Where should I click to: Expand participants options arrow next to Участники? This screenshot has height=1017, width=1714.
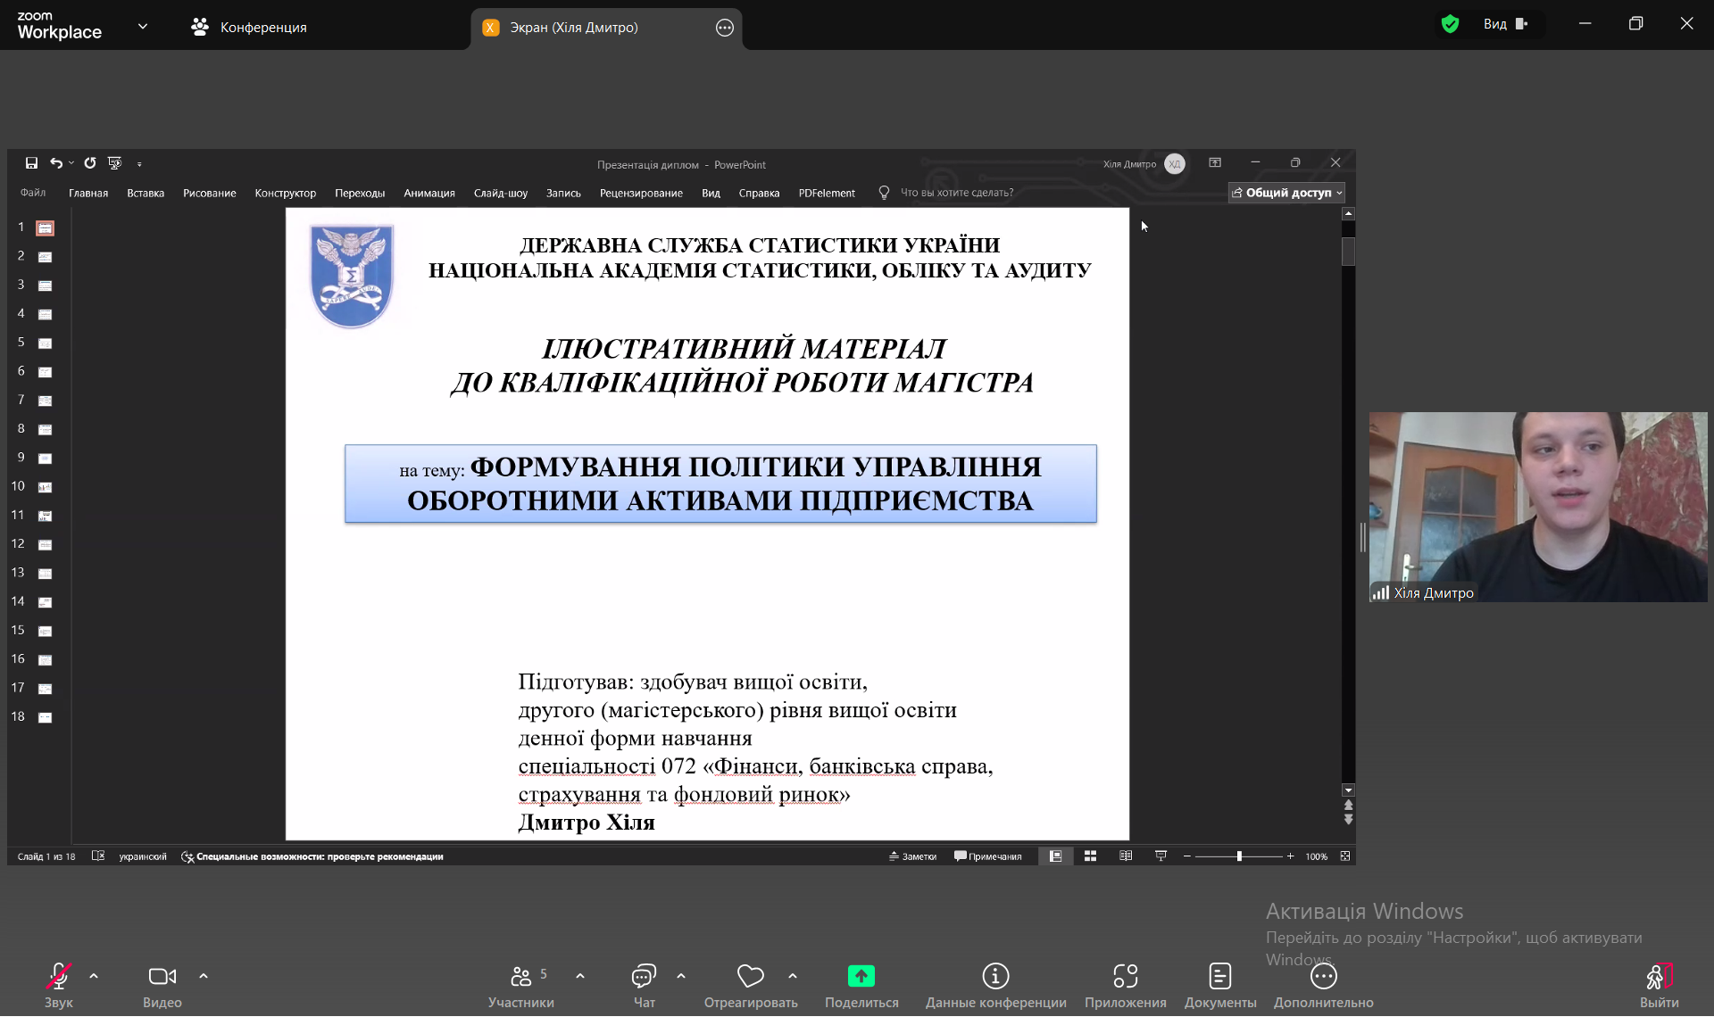580,976
